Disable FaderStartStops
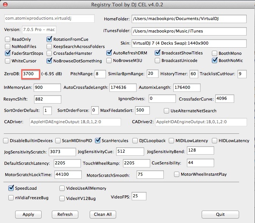The image size is (255, 223). (8, 53)
